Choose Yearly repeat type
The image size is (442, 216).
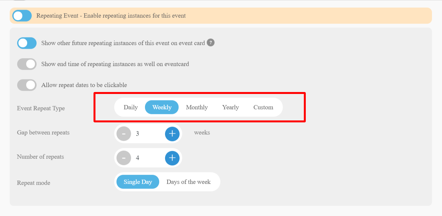click(230, 107)
